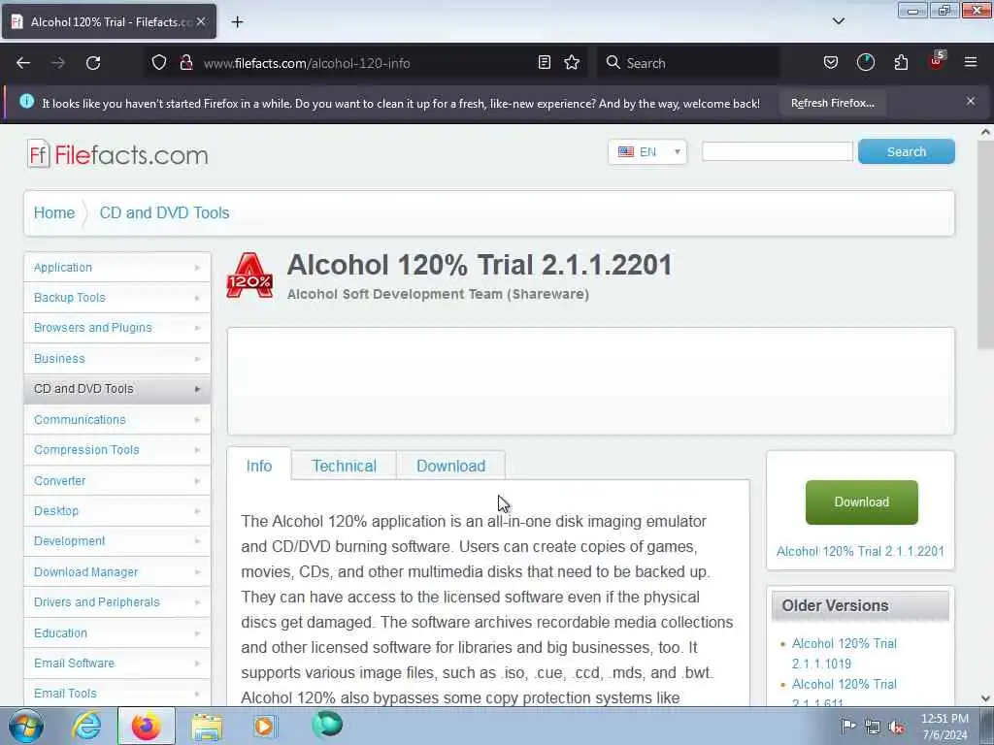
Task: Close the Alcohol 120% Trial tab
Action: click(201, 21)
